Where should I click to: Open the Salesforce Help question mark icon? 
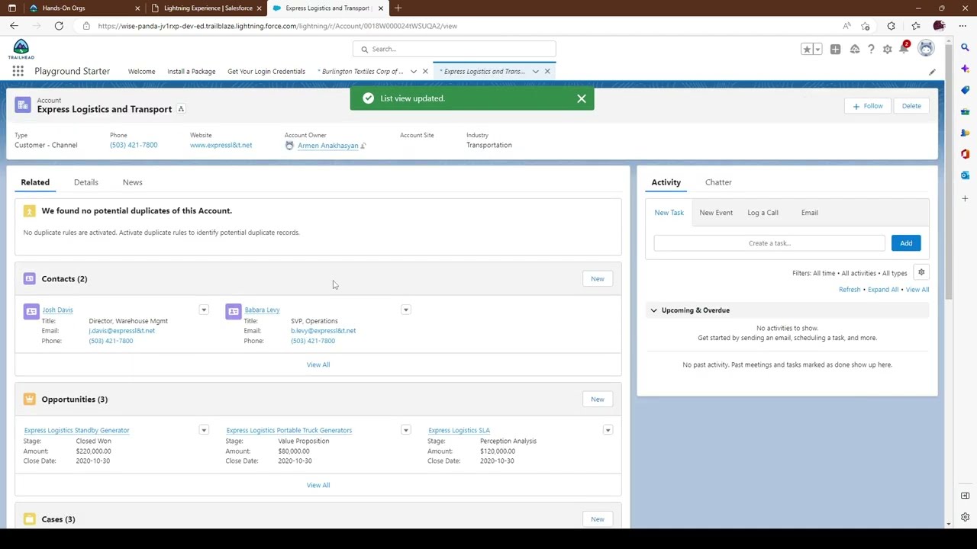[x=871, y=49]
